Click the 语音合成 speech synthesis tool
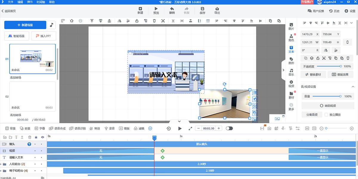 coord(57,128)
